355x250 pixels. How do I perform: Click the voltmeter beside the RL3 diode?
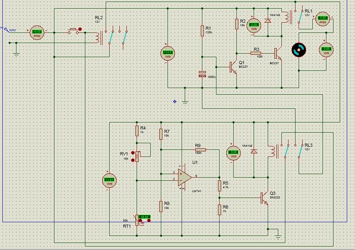pyautogui.click(x=233, y=153)
